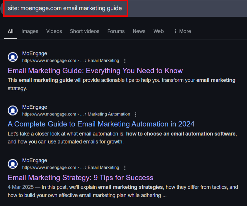This screenshot has height=206, width=247.
Task: Click the MoEngage favicon of the Automation result
Action: (x=13, y=110)
